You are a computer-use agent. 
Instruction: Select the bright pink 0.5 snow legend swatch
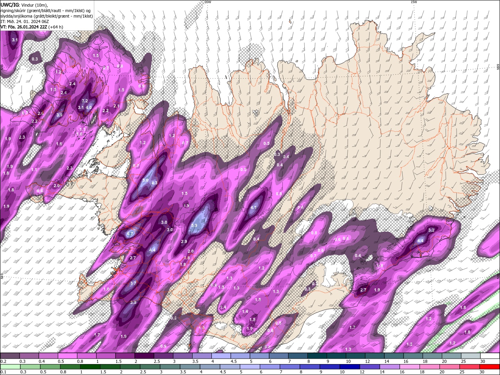pos(68,356)
